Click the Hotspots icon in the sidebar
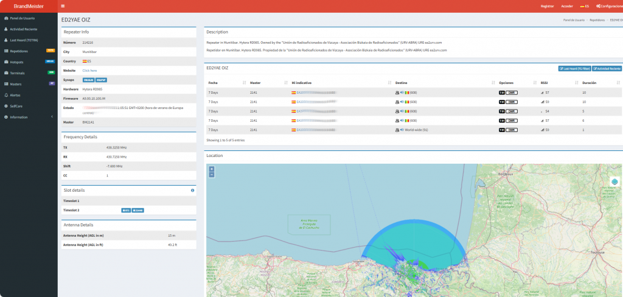This screenshot has width=623, height=297. click(5, 62)
